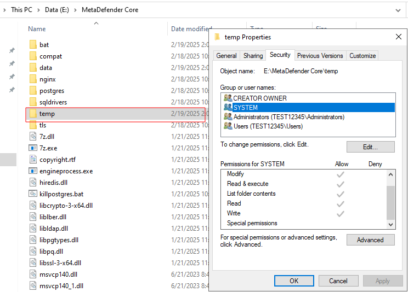408x292 pixels.
Task: Click the libssl-3-x64.dll file icon
Action: [x=33, y=262]
